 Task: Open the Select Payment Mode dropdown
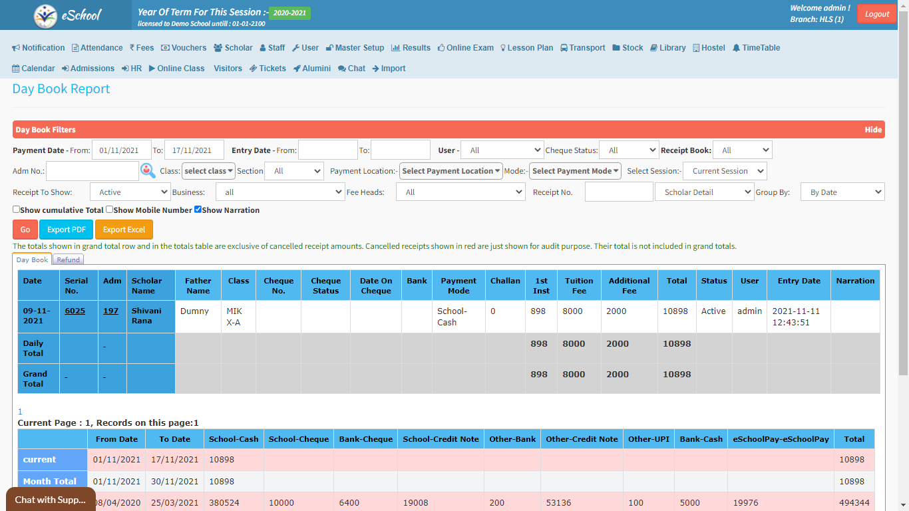575,171
